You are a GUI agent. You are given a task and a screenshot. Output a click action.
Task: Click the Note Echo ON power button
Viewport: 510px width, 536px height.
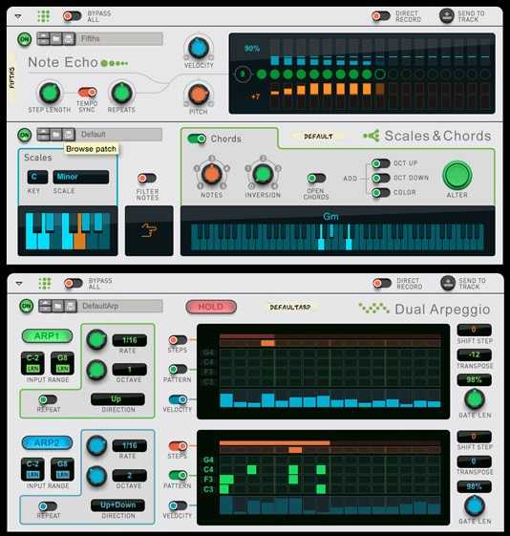(24, 39)
